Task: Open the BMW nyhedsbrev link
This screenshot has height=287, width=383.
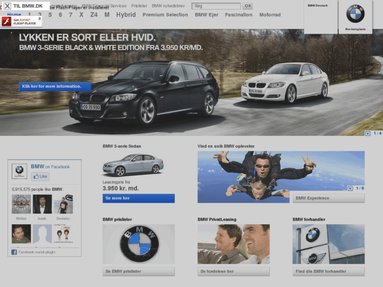Action: pyautogui.click(x=168, y=6)
